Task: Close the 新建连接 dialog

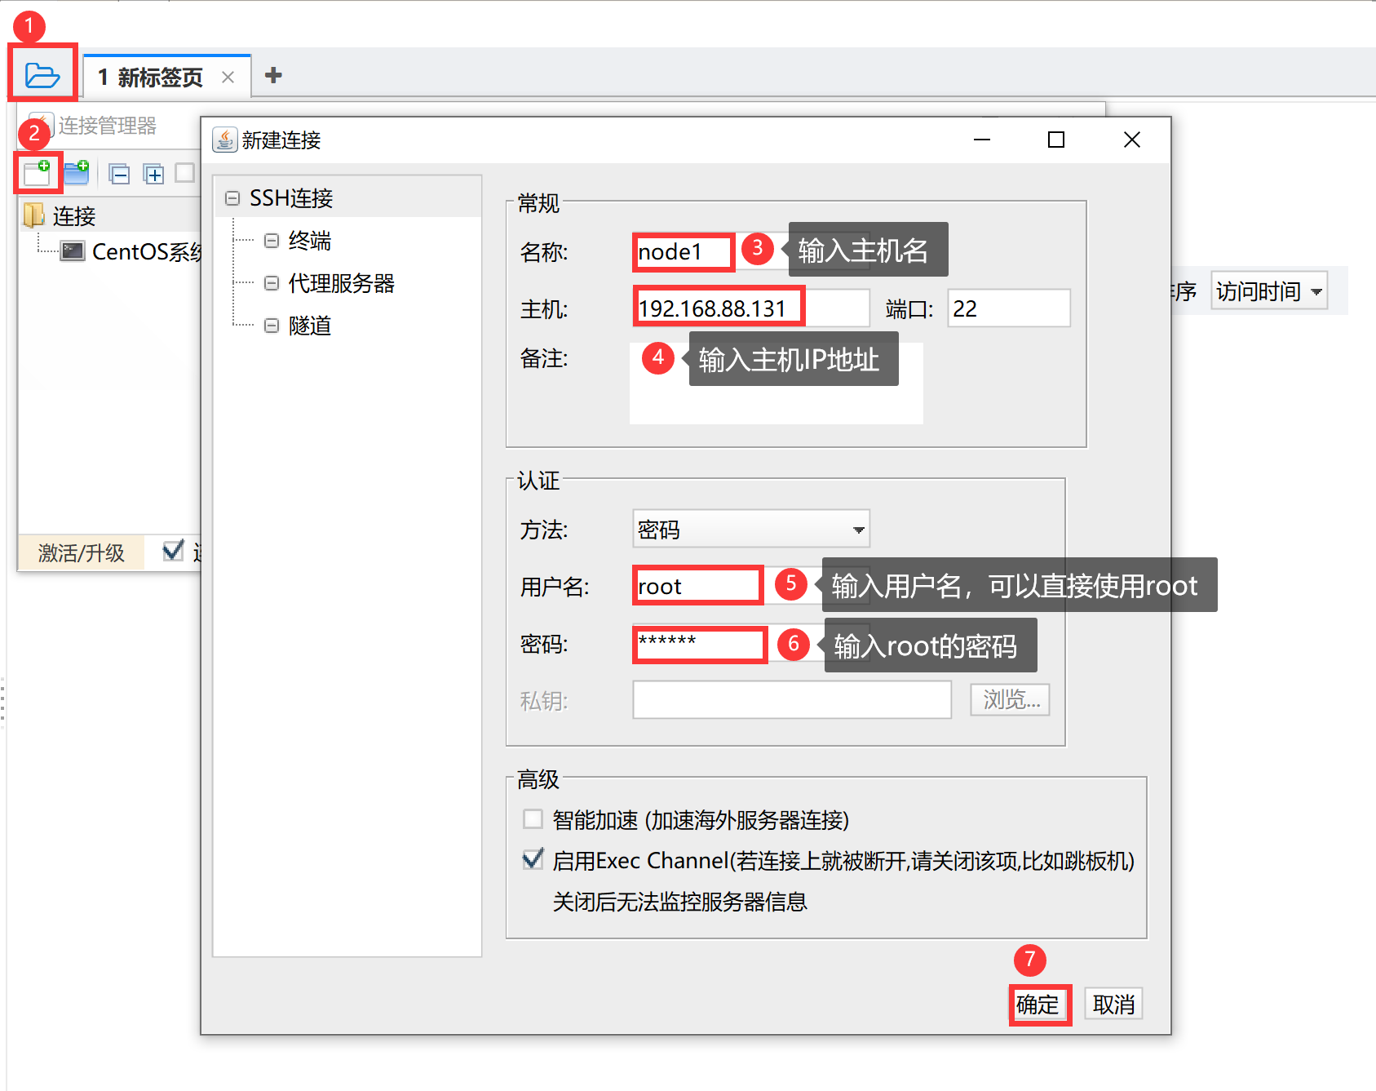Action: (x=1131, y=140)
